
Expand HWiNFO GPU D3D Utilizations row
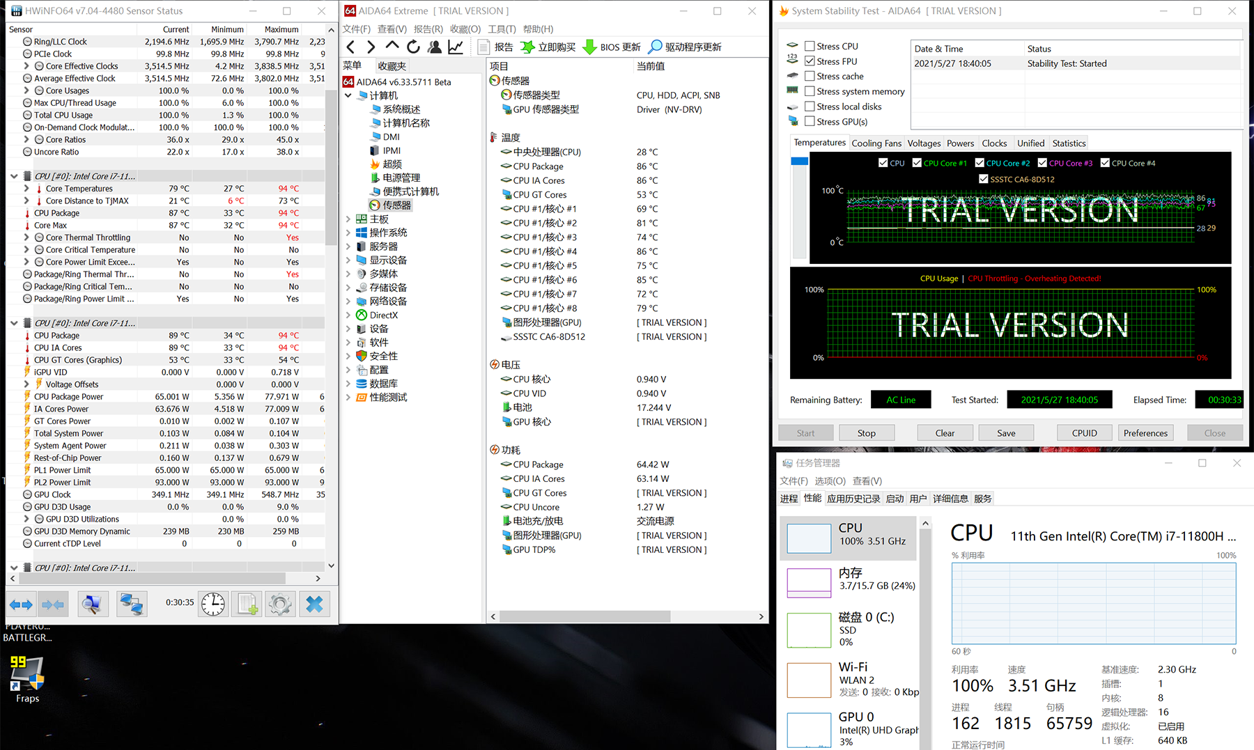[26, 519]
